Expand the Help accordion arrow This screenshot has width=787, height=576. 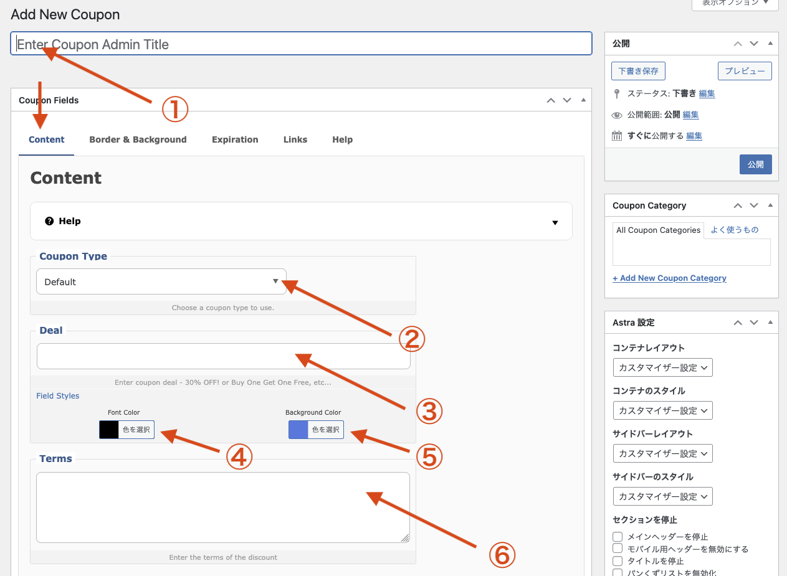[x=555, y=223]
